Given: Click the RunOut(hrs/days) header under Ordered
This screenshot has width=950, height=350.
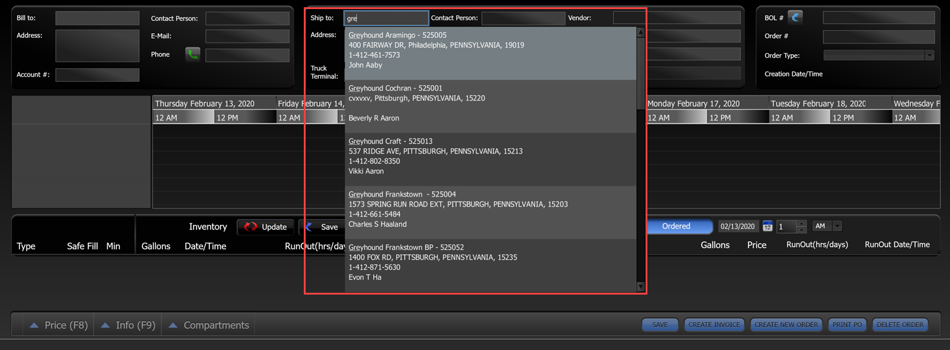Looking at the screenshot, I should (817, 245).
